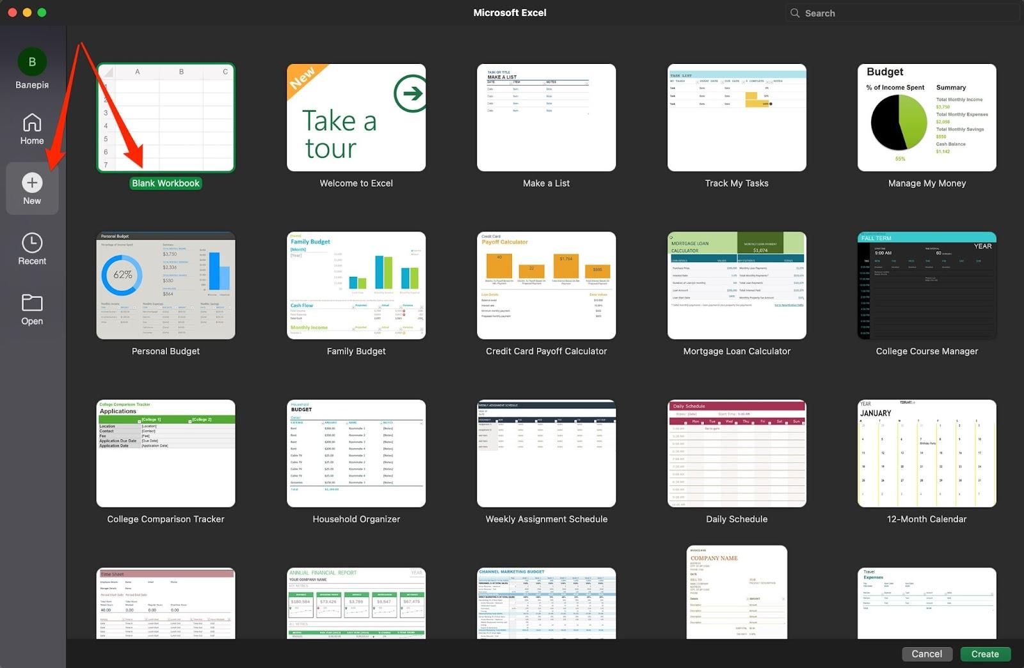
Task: Click the Open folder icon in sidebar
Action: click(x=32, y=302)
